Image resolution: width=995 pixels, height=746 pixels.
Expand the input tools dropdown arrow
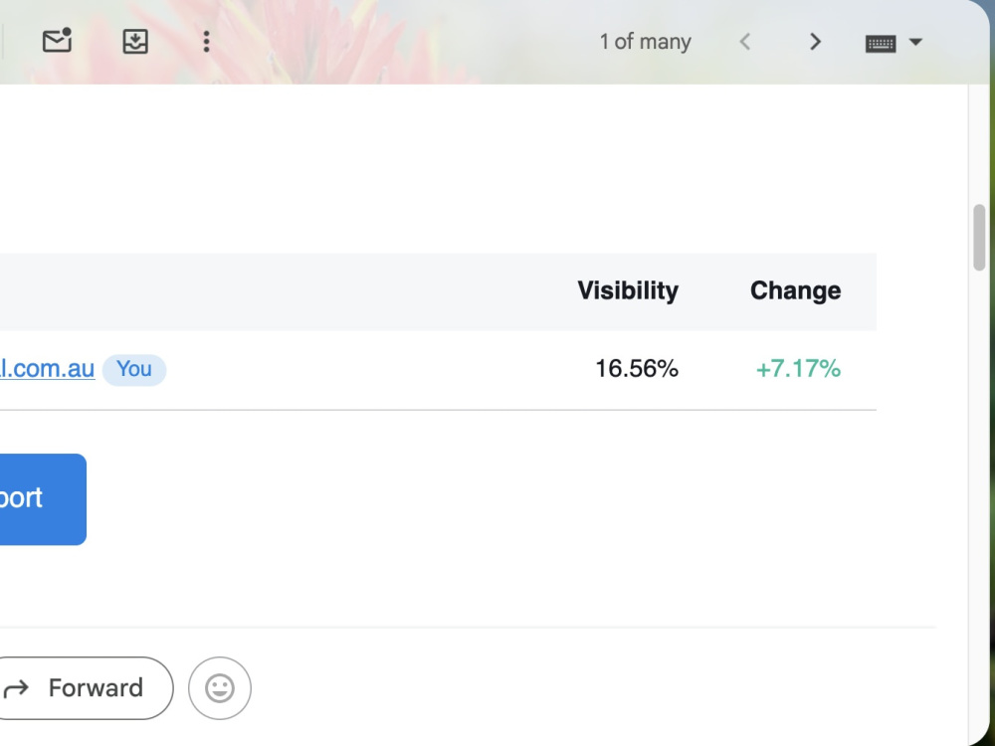pyautogui.click(x=915, y=42)
